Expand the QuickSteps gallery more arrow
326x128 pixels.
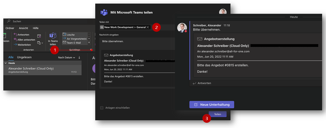(x=89, y=43)
